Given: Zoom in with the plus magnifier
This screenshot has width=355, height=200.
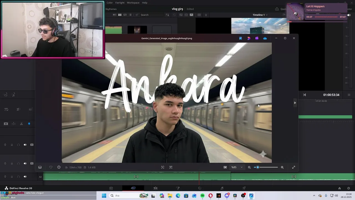Looking at the screenshot, I should tap(282, 167).
